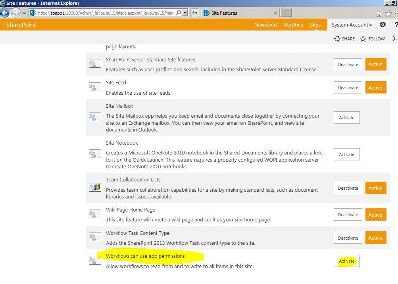Click the 'Team Collaboration Lists' title text
This screenshot has height=284, width=398.
pos(133,179)
